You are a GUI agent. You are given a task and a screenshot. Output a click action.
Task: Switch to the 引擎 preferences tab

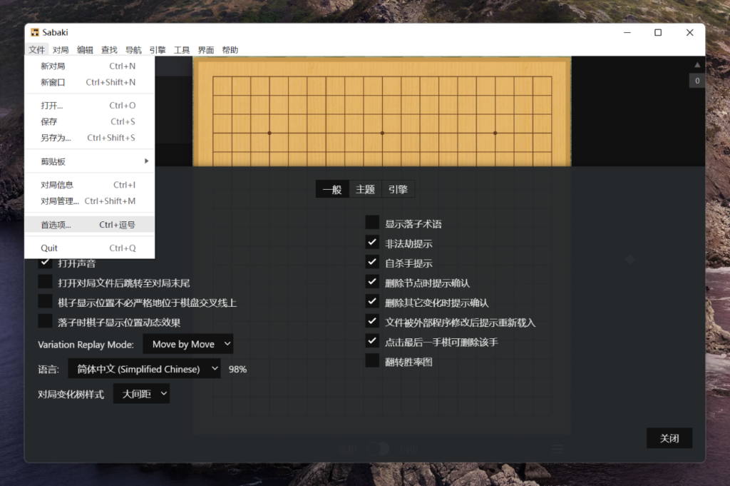[x=398, y=189]
